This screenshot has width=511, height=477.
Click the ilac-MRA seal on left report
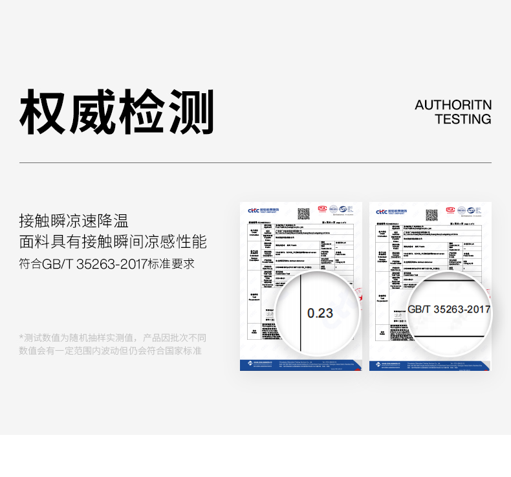coord(334,210)
